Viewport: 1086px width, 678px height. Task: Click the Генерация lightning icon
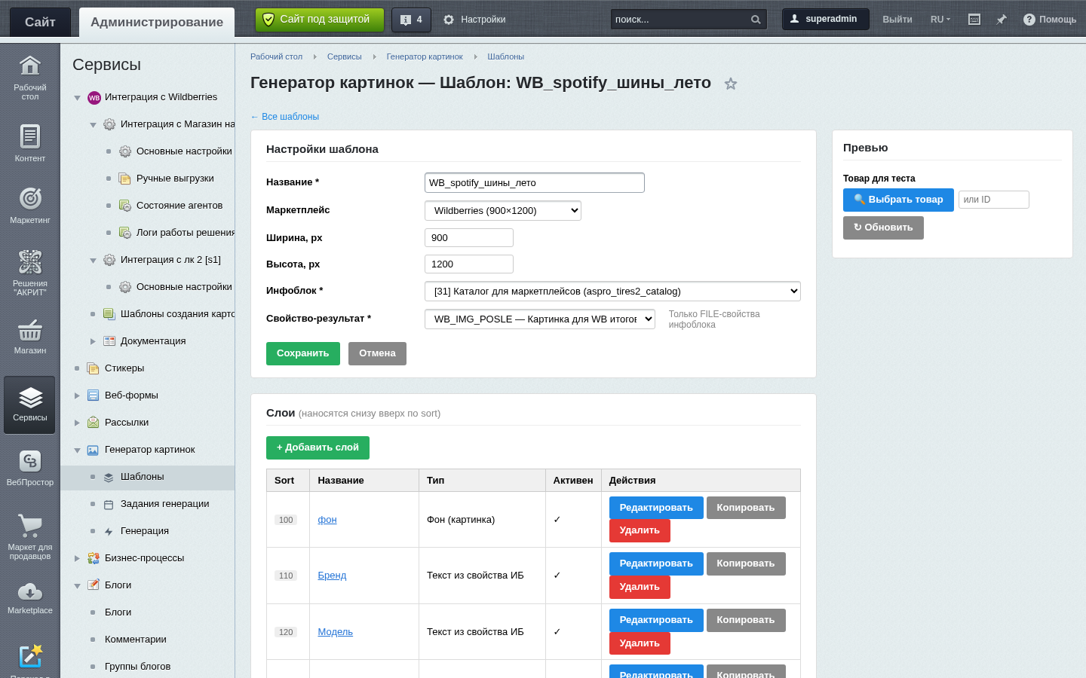[x=109, y=531]
